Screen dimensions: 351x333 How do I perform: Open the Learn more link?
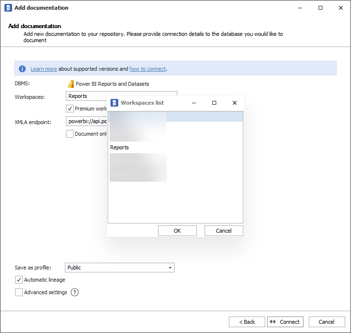click(x=44, y=69)
